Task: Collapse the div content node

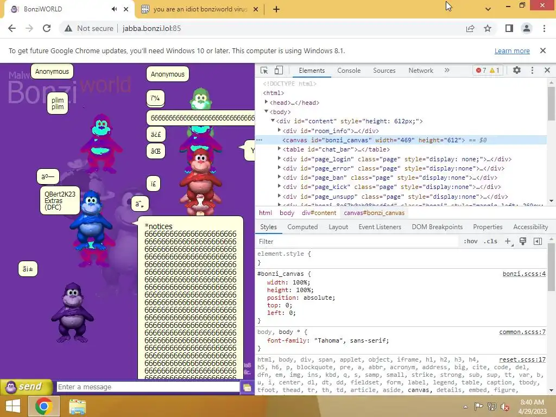Action: tap(273, 121)
